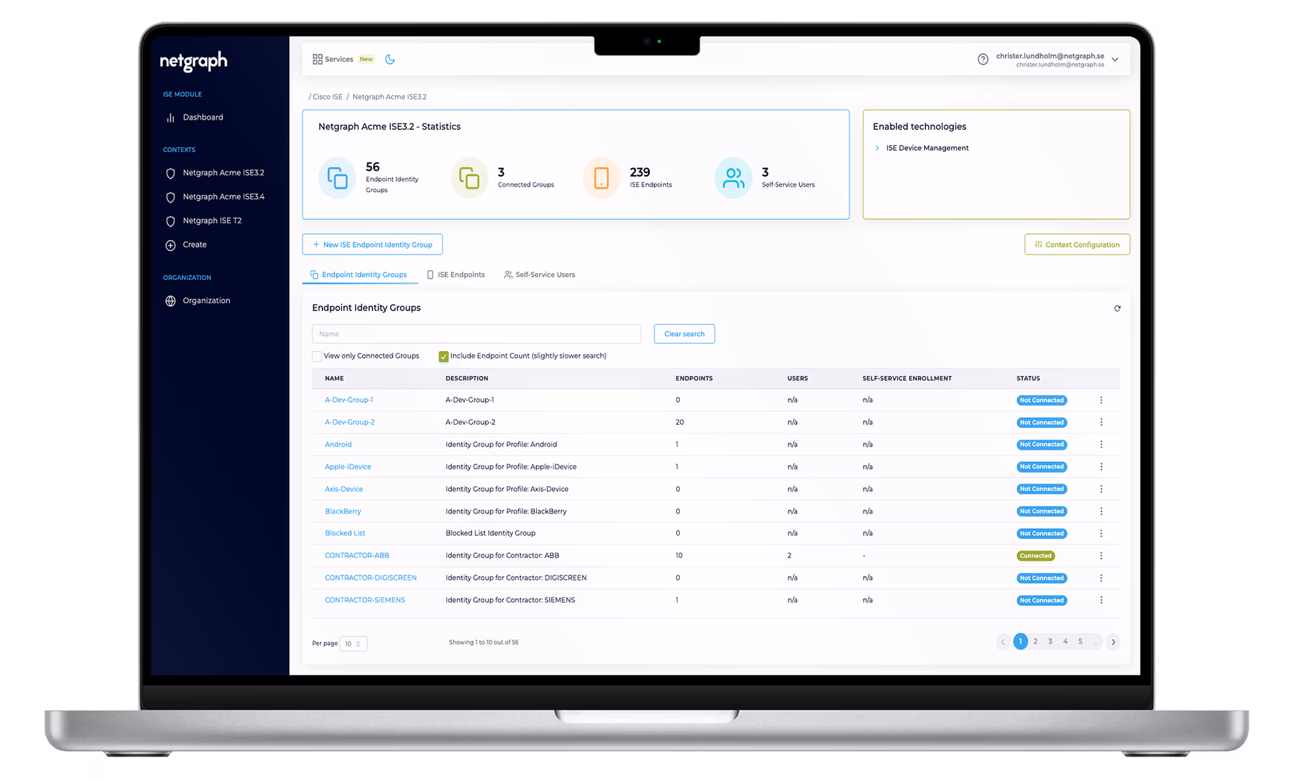Click the help question mark icon
Screen dimensions: 1298x779
tap(983, 60)
